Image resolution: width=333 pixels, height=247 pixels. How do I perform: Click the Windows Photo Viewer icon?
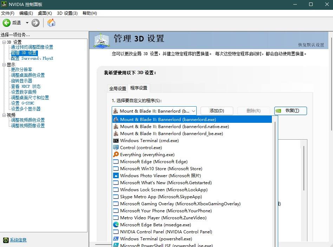tap(116, 175)
